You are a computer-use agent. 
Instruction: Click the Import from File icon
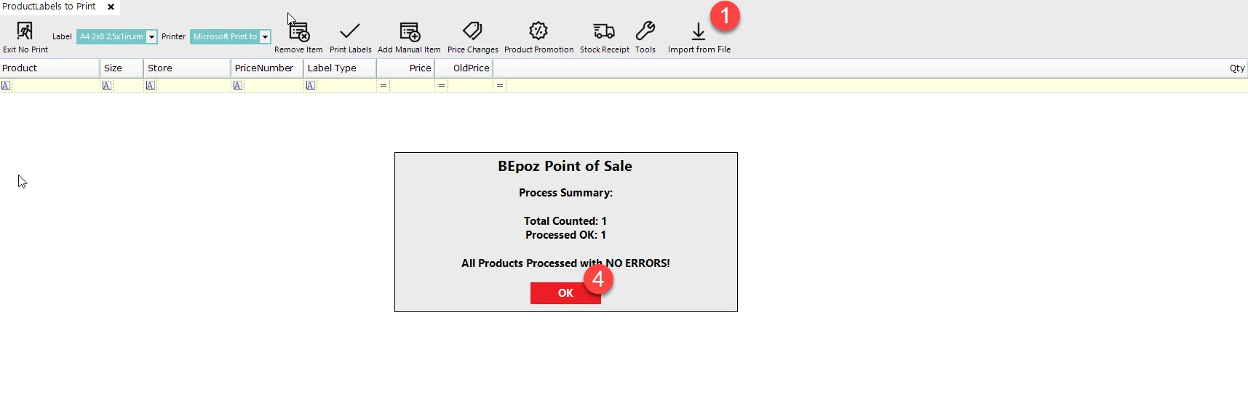tap(699, 31)
